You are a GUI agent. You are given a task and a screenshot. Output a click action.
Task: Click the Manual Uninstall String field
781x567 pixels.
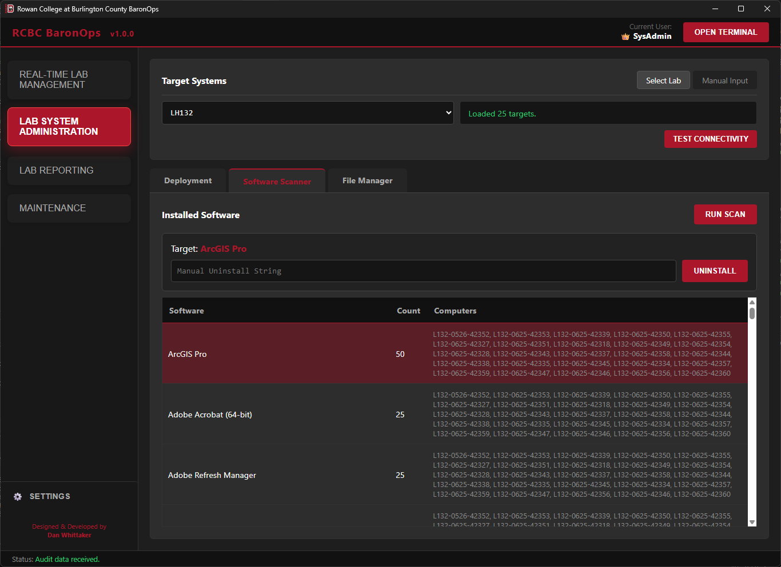point(423,271)
